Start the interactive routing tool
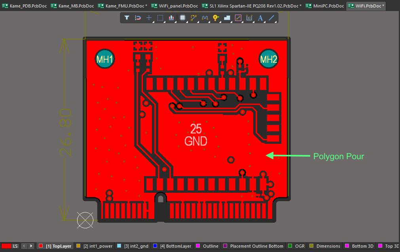The width and height of the screenshot is (400, 252). 193,18
